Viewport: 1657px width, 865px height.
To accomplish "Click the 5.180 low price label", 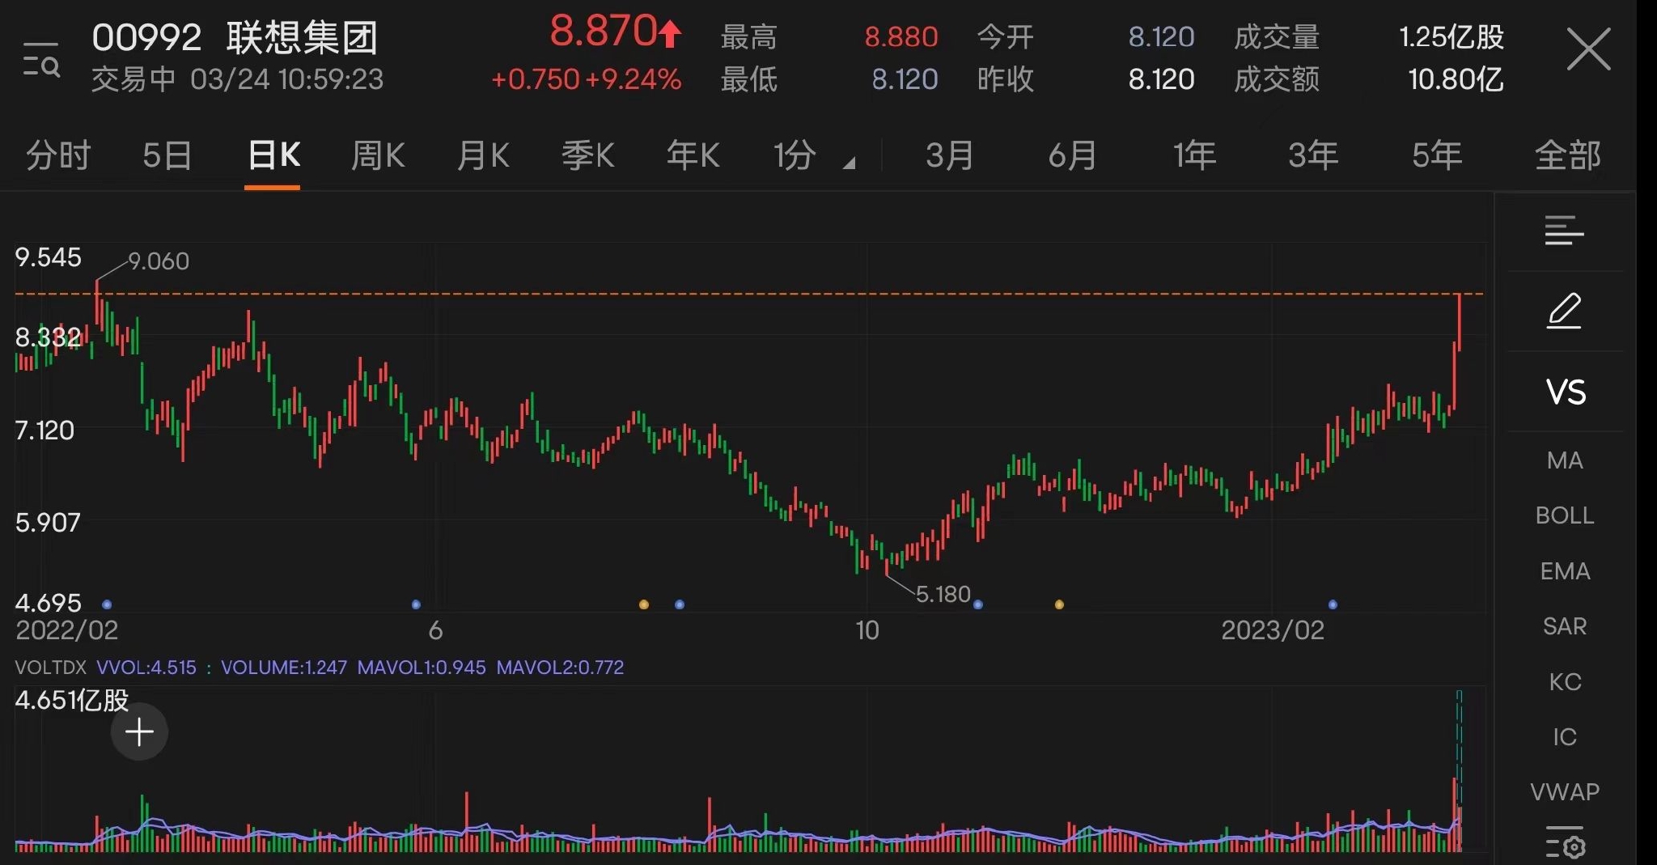I will click(x=943, y=595).
